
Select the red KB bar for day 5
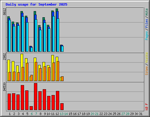point(27,100)
